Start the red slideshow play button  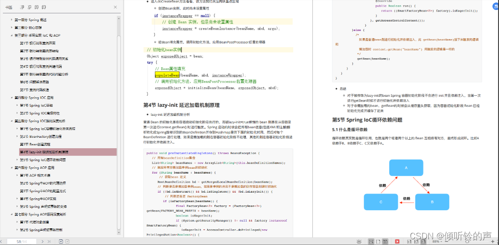click(x=397, y=242)
